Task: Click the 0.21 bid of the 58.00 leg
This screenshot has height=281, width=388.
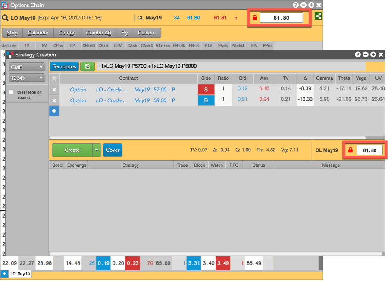Action: [x=242, y=99]
